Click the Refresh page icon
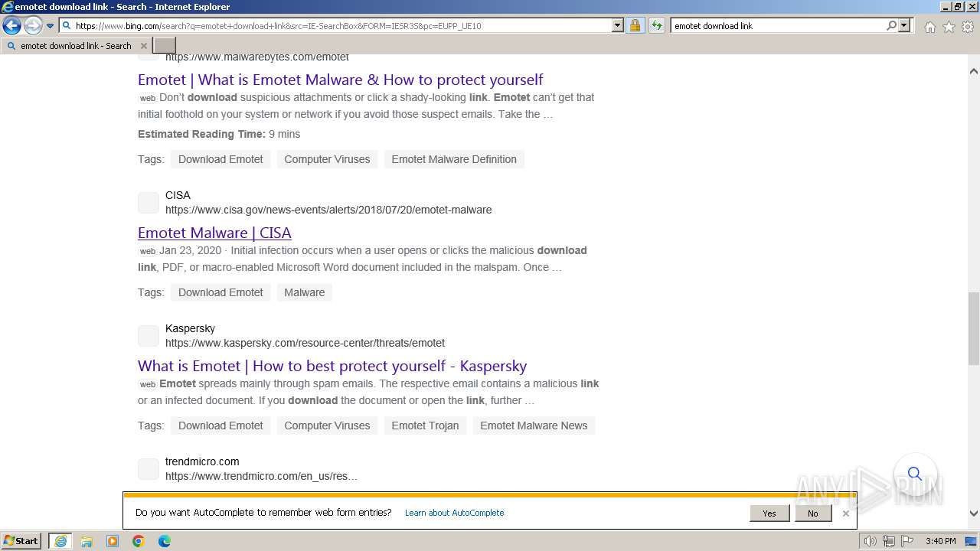 (657, 25)
